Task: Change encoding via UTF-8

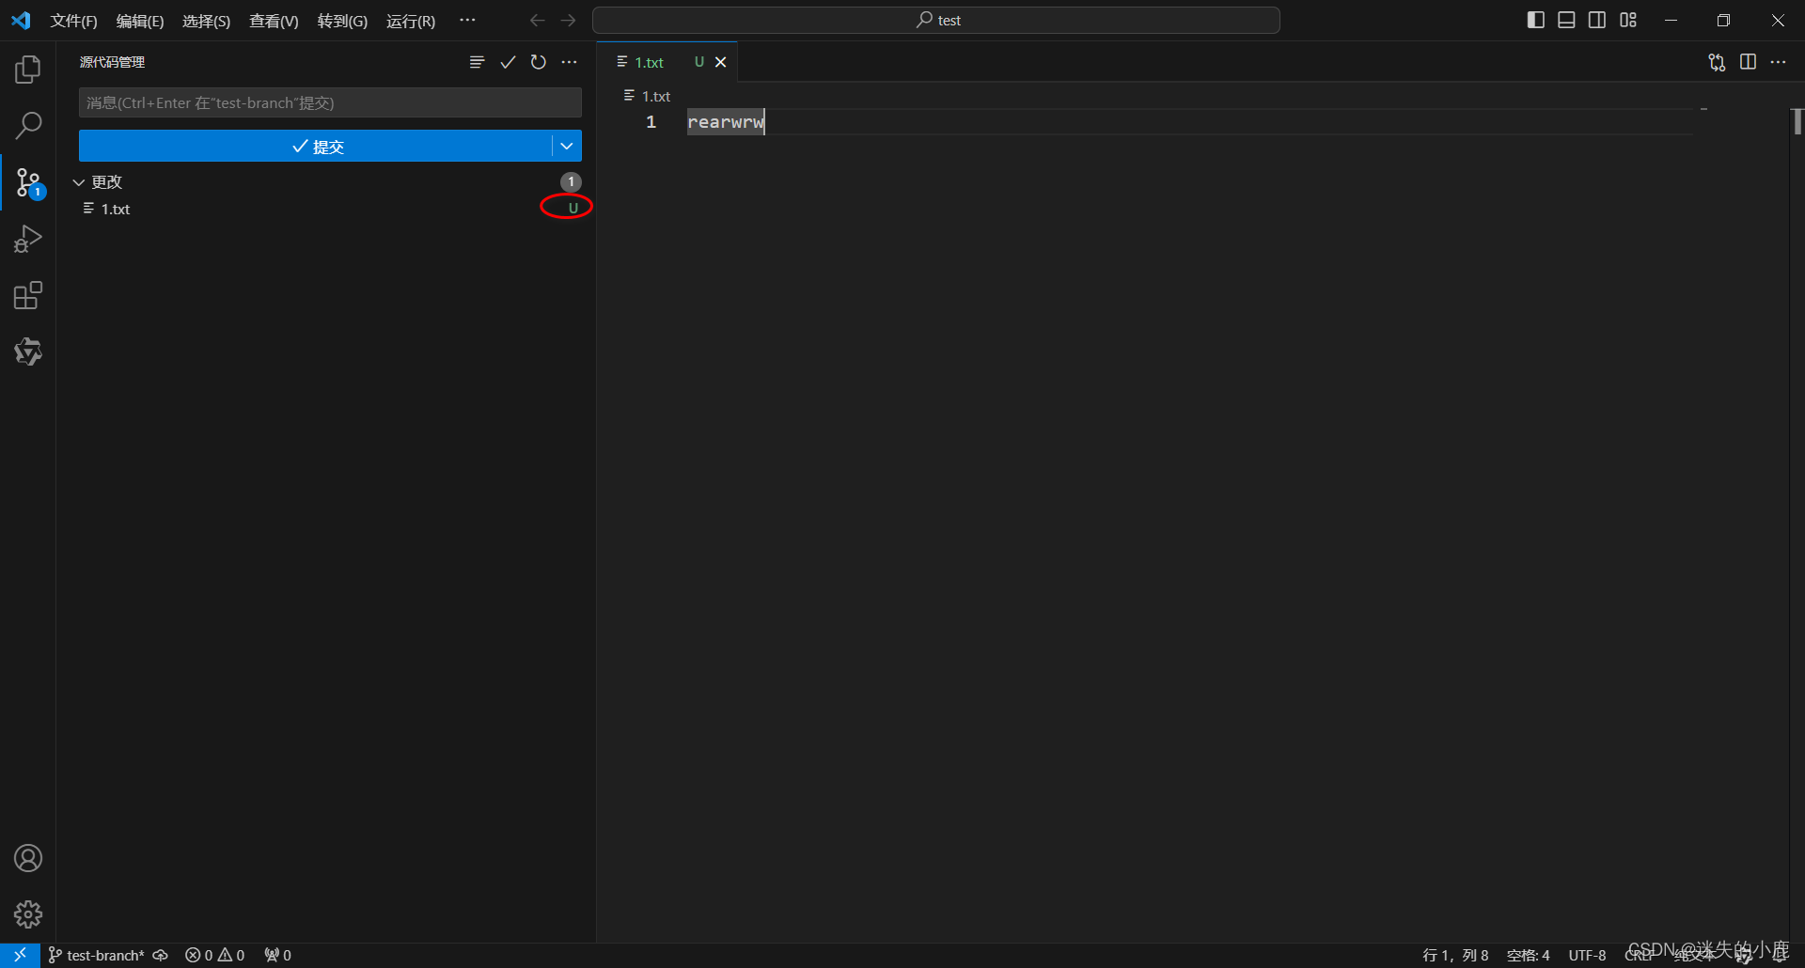Action: click(1587, 955)
